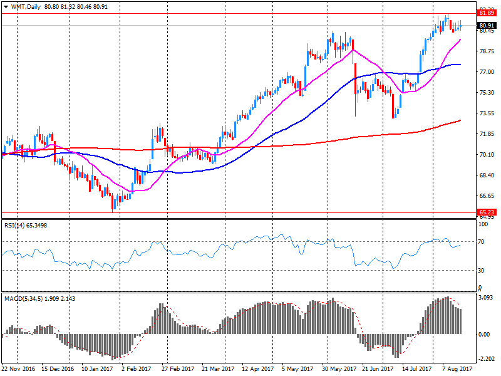Viewport: 501px width, 376px height.
Task: Click the 22 Nov 2016 date label
Action: tap(18, 368)
